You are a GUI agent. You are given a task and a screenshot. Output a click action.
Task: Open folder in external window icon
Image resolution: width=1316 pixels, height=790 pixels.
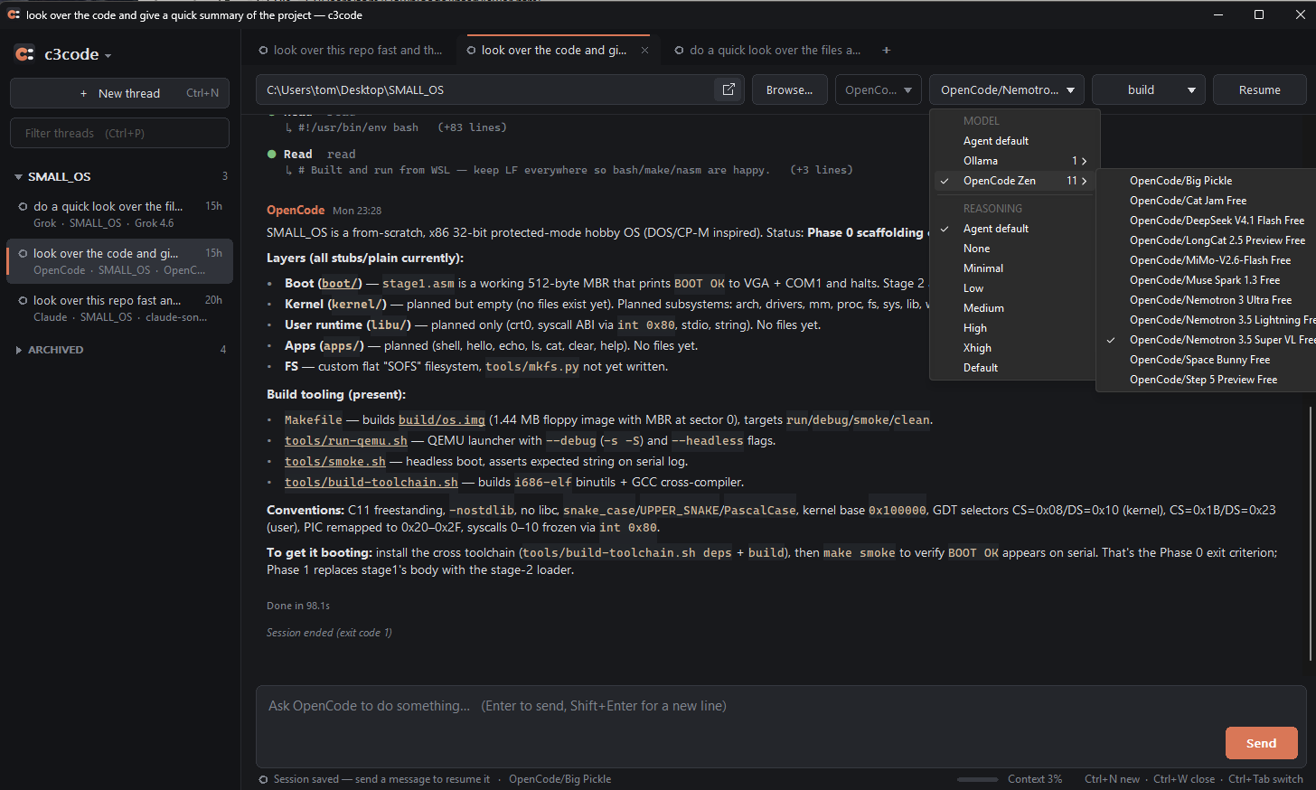728,89
